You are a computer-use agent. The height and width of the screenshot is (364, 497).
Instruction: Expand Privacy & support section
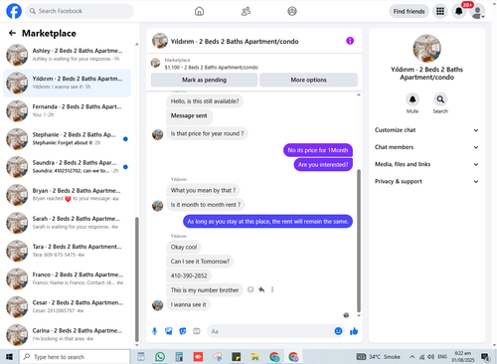pos(426,181)
